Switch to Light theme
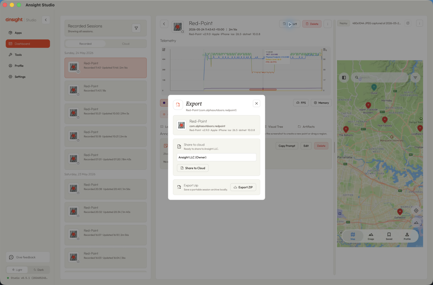Screen dimensions: 433x285 point(17,270)
